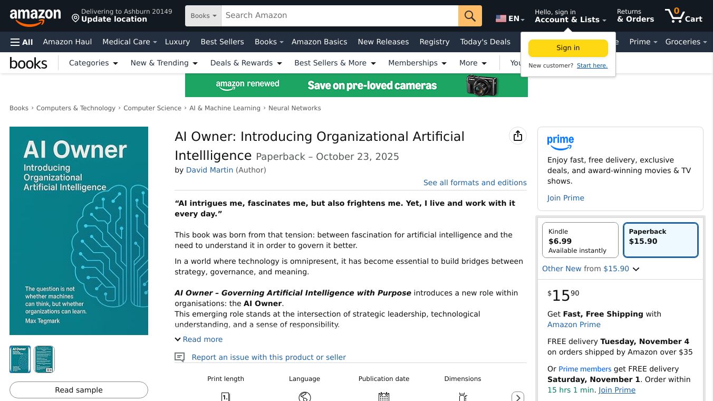Click the Amazon logo
The height and width of the screenshot is (401, 713).
click(x=35, y=16)
